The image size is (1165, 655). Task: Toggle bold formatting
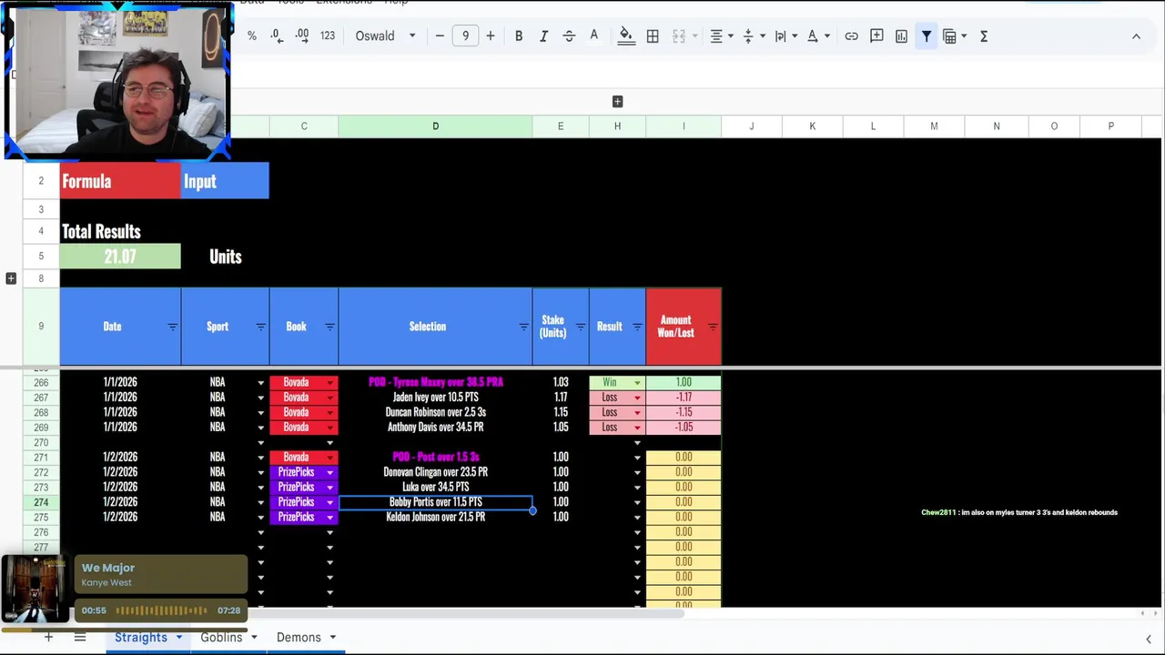[x=519, y=36]
